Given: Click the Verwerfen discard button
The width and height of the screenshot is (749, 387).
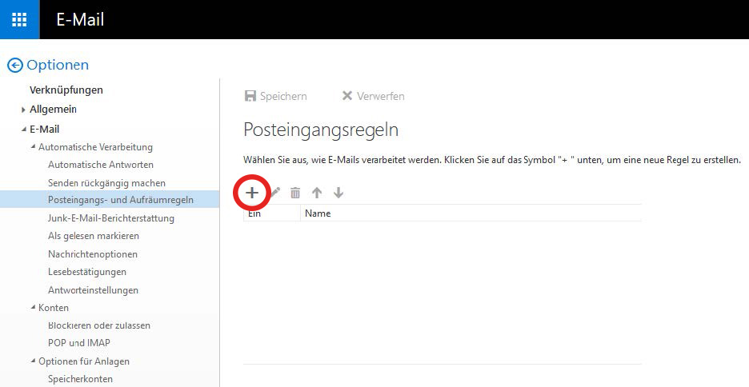Looking at the screenshot, I should coord(373,96).
